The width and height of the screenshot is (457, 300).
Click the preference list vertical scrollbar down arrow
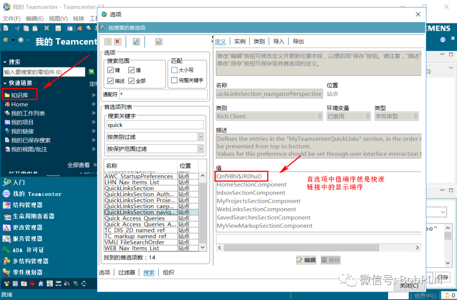coord(203,248)
